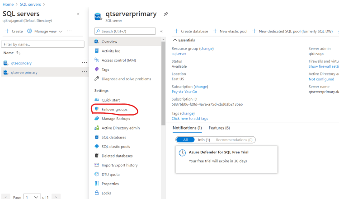Click the Manage view gear icon
This screenshot has width=339, height=199.
tap(29, 31)
